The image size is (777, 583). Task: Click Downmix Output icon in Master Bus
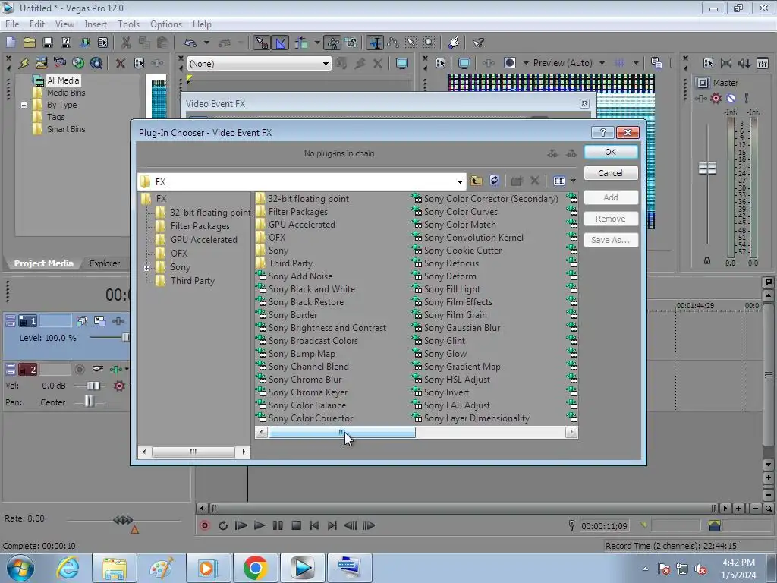pos(726,63)
